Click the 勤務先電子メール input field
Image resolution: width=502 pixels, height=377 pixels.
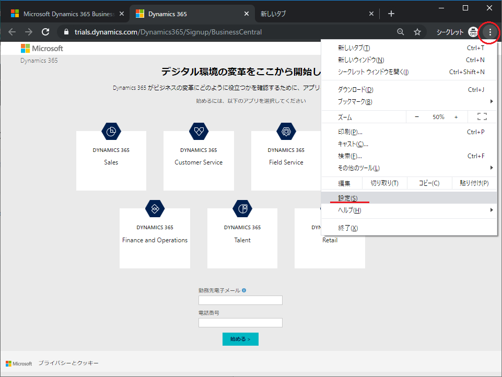tap(240, 300)
